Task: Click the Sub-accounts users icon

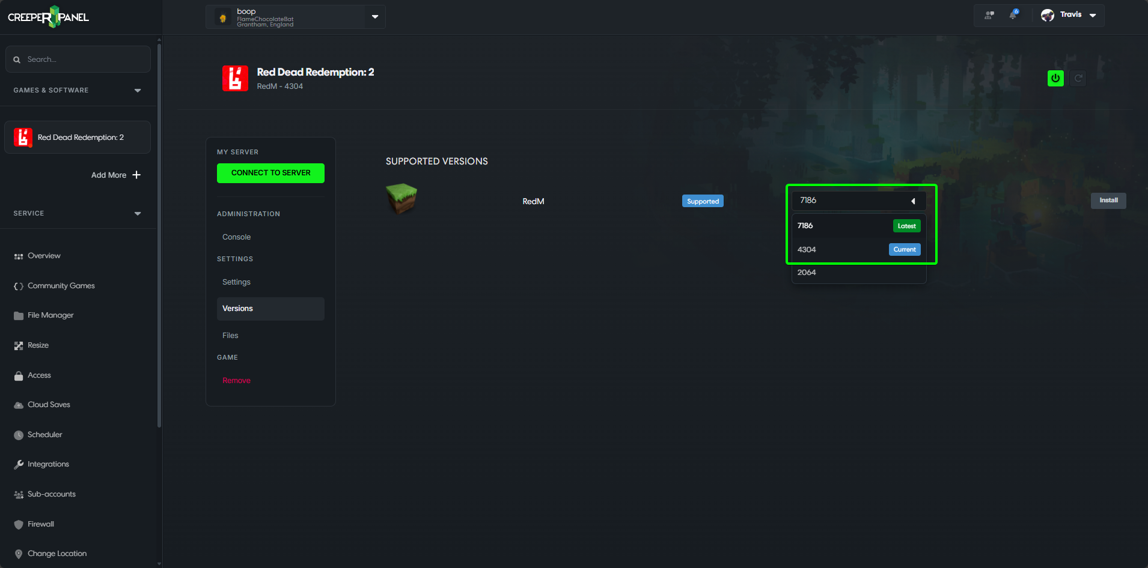Action: tap(19, 495)
